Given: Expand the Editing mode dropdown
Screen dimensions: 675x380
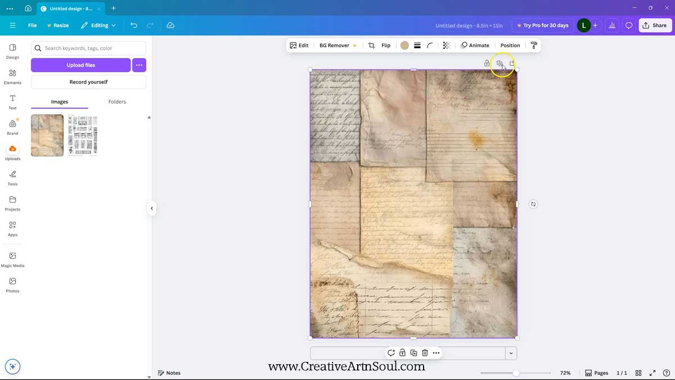Looking at the screenshot, I should 98,25.
